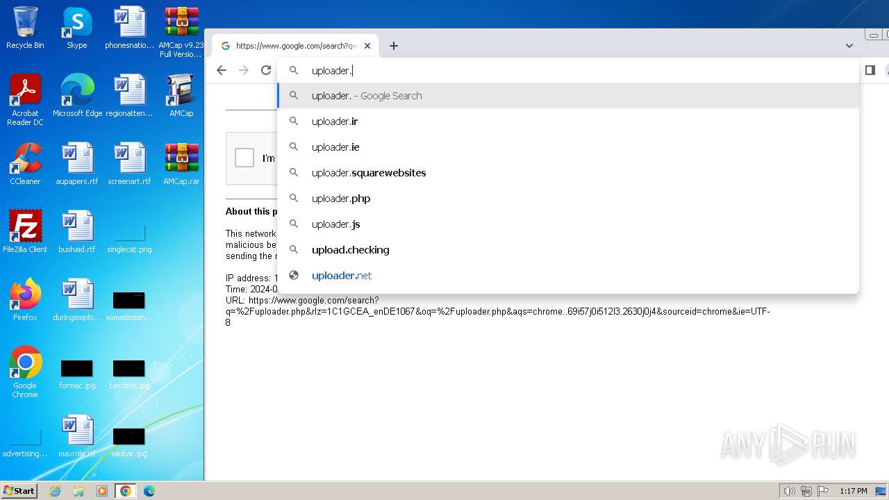Image resolution: width=889 pixels, height=500 pixels.
Task: Toggle Chrome side panel button
Action: (870, 70)
